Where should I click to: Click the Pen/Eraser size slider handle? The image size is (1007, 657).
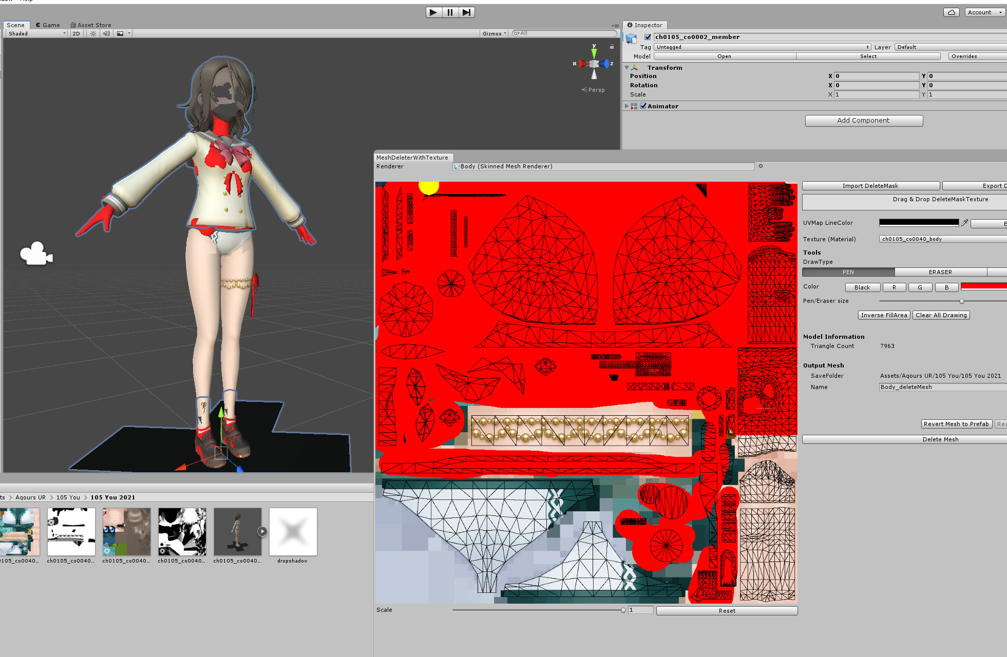click(x=962, y=301)
